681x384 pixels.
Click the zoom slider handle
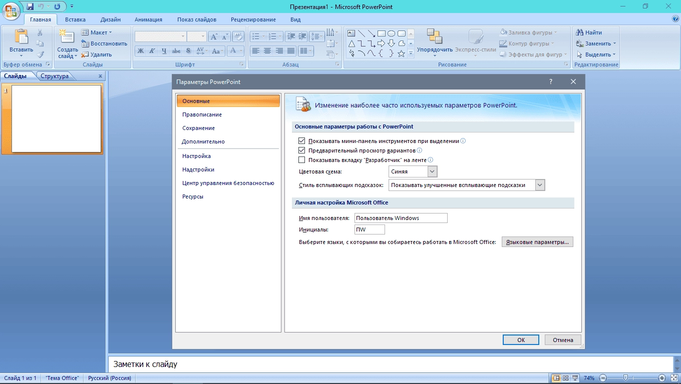(x=625, y=378)
